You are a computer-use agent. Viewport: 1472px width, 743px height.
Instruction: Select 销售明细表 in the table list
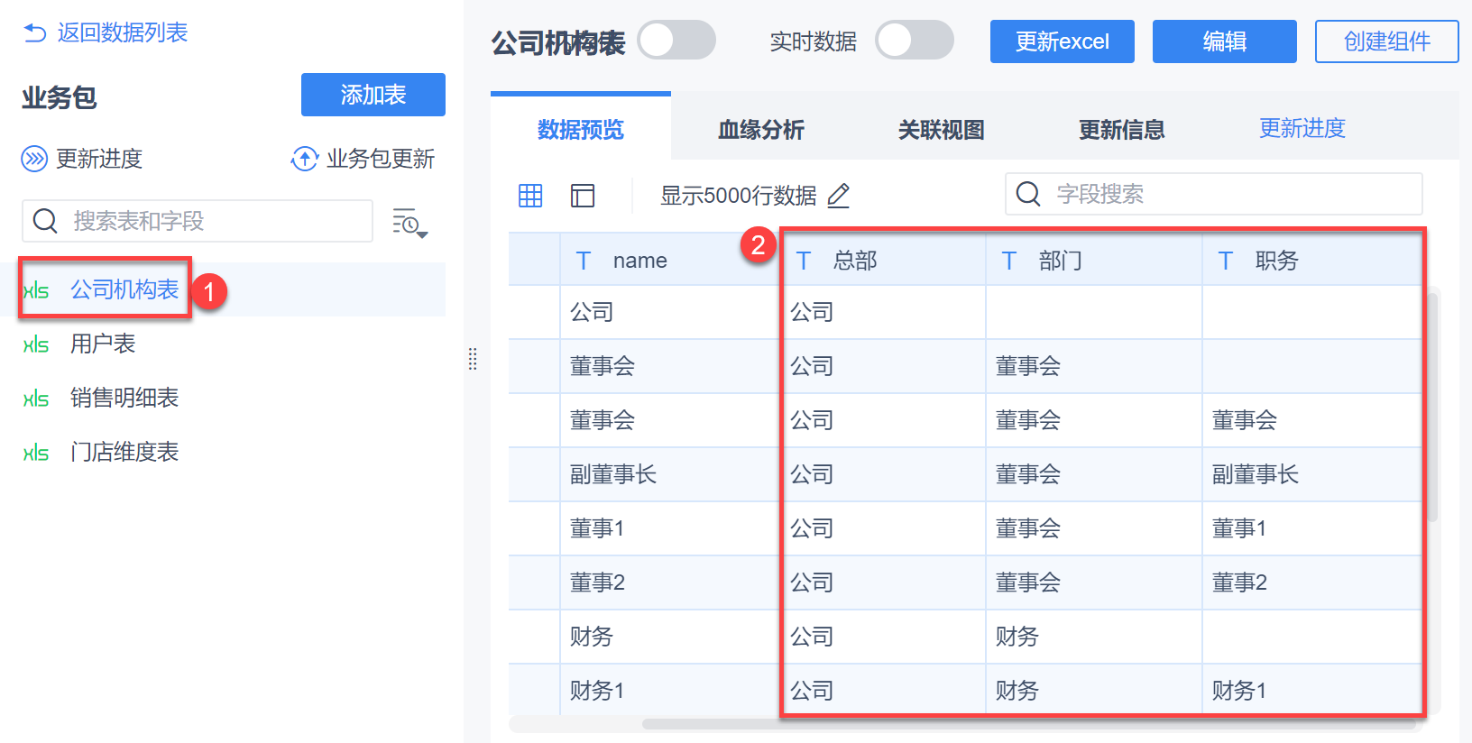click(x=124, y=398)
